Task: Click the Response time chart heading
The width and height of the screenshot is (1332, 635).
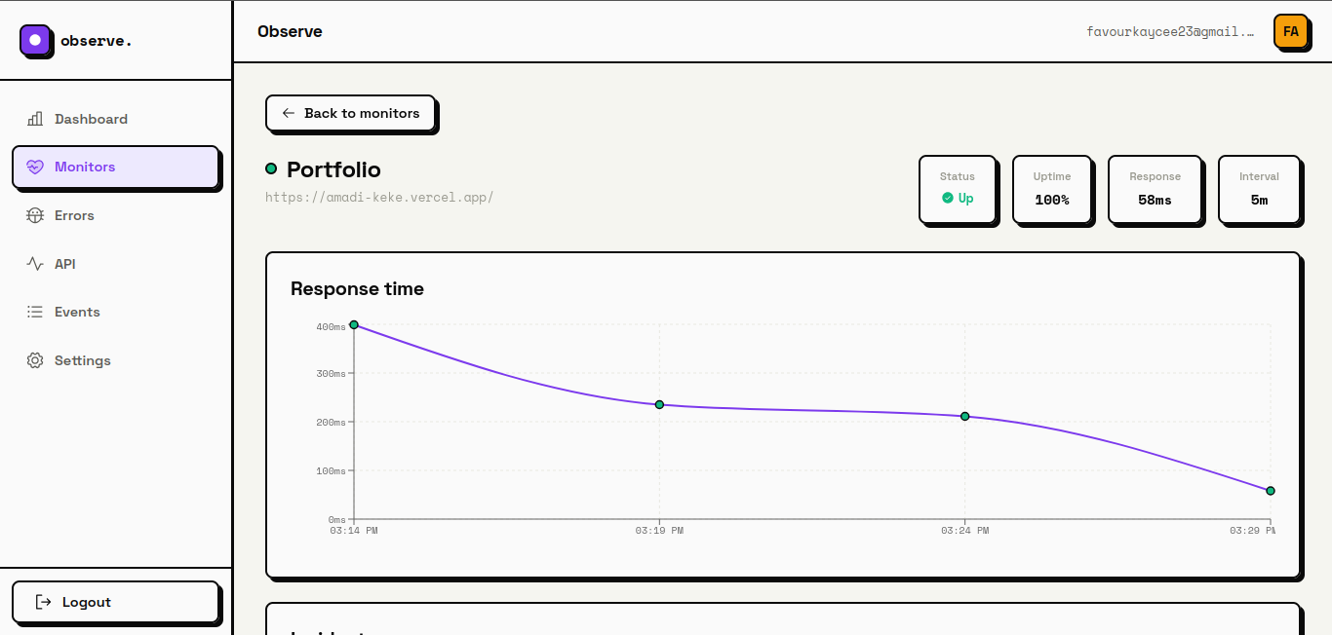Action: tap(357, 288)
